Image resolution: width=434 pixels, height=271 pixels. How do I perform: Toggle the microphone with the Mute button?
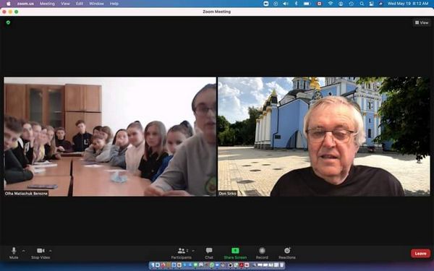point(14,253)
